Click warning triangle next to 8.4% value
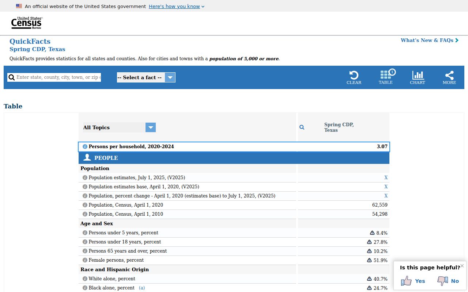468x292 pixels. click(372, 233)
